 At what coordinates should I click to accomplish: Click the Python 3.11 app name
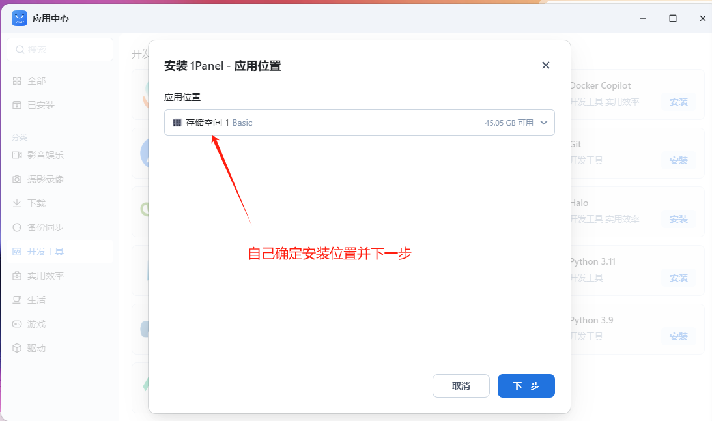593,261
